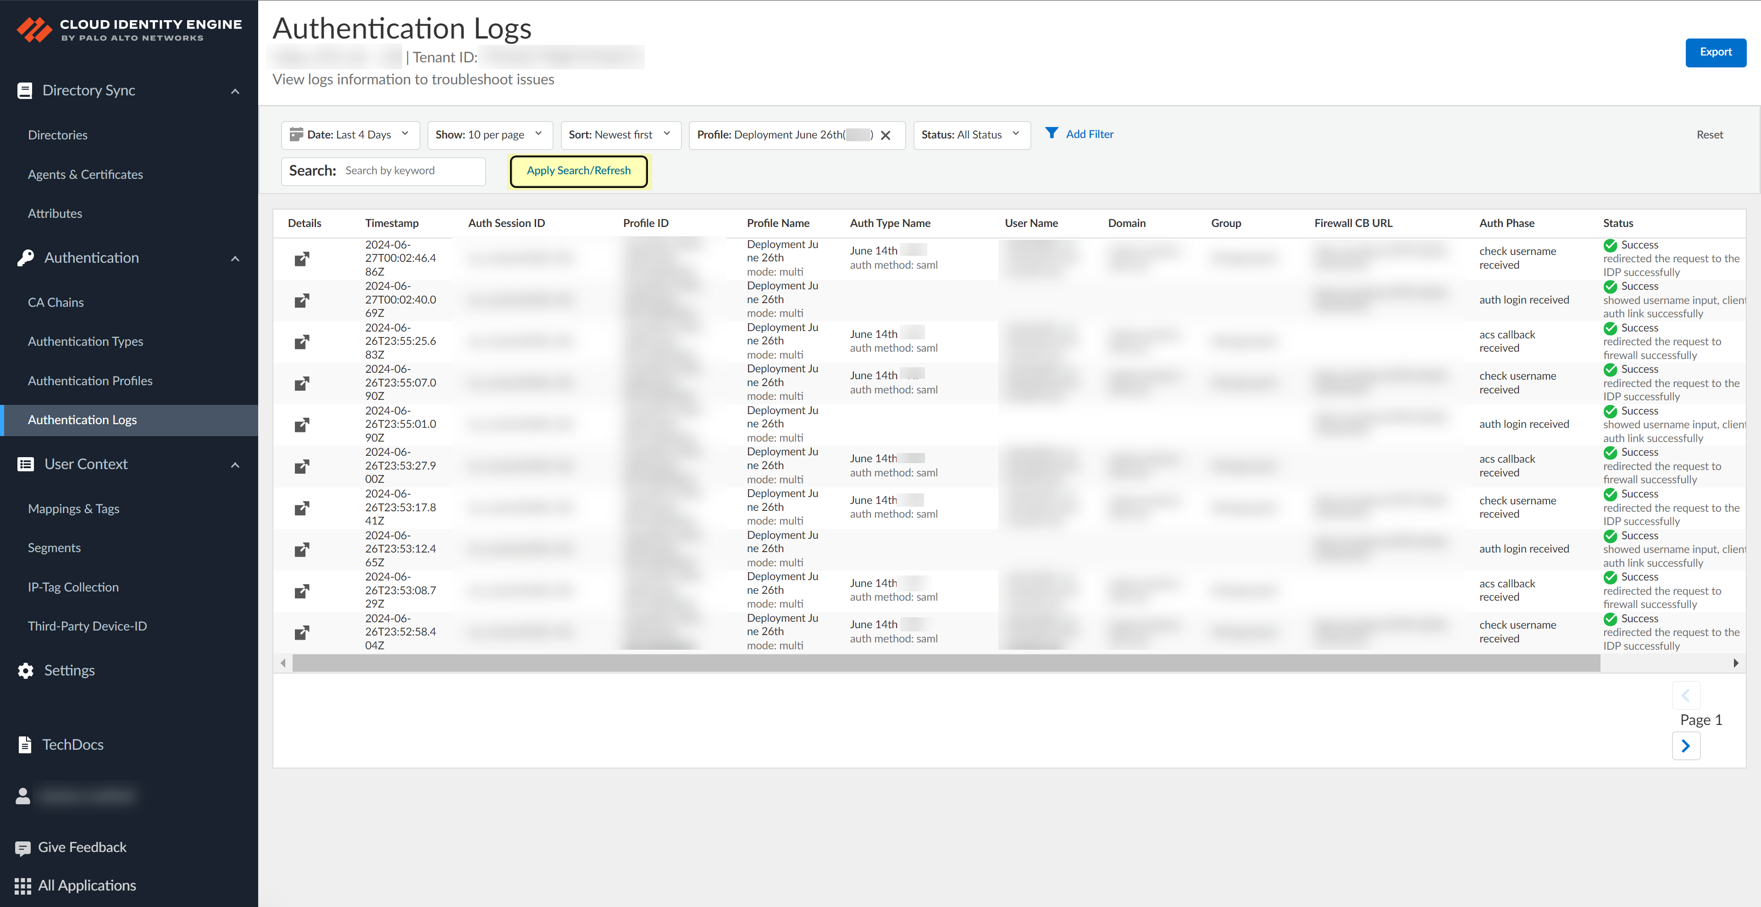Open All Applications grid icon
The image size is (1761, 907).
tap(22, 886)
